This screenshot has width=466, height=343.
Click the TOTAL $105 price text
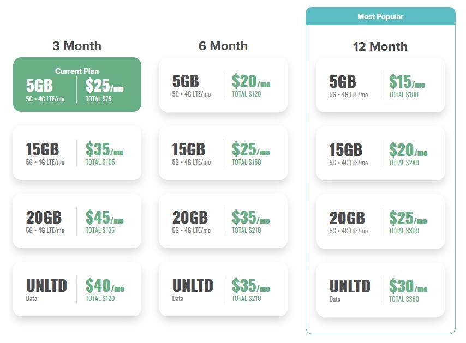point(100,162)
